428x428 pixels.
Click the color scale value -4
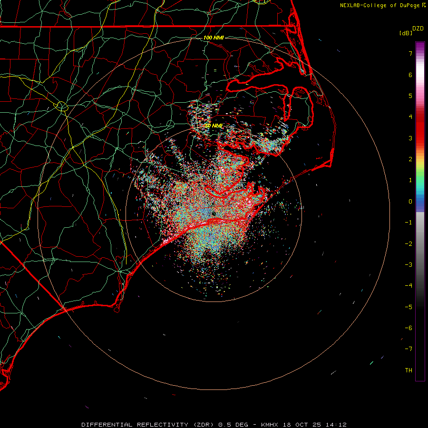tap(409, 286)
